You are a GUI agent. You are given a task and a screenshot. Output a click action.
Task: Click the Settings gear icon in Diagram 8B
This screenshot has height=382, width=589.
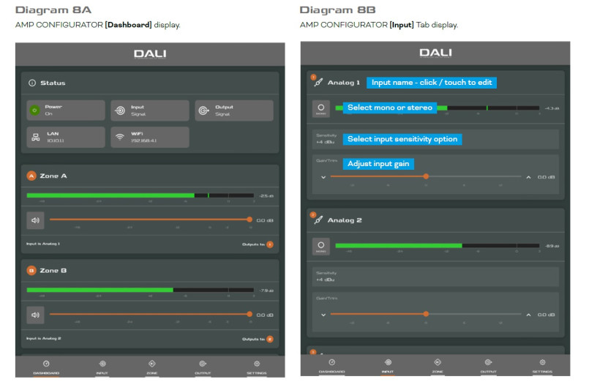click(542, 362)
